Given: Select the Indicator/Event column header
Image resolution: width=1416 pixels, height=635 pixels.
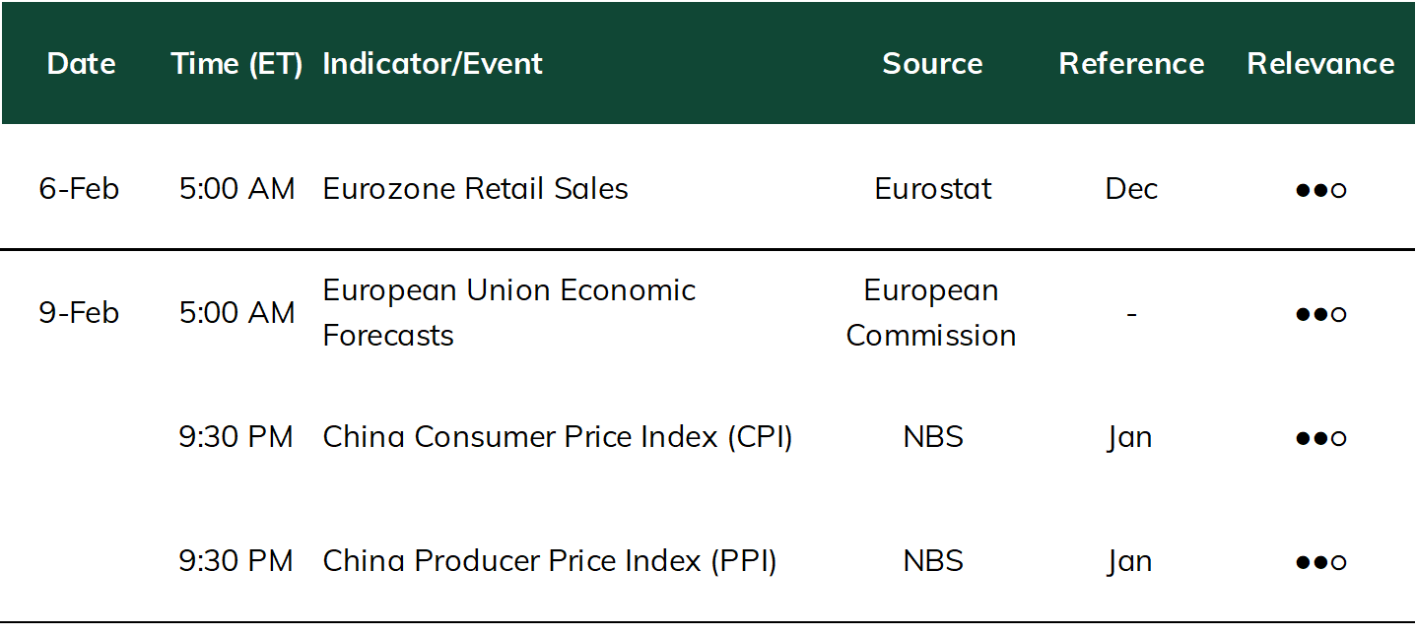Looking at the screenshot, I should pyautogui.click(x=433, y=64).
